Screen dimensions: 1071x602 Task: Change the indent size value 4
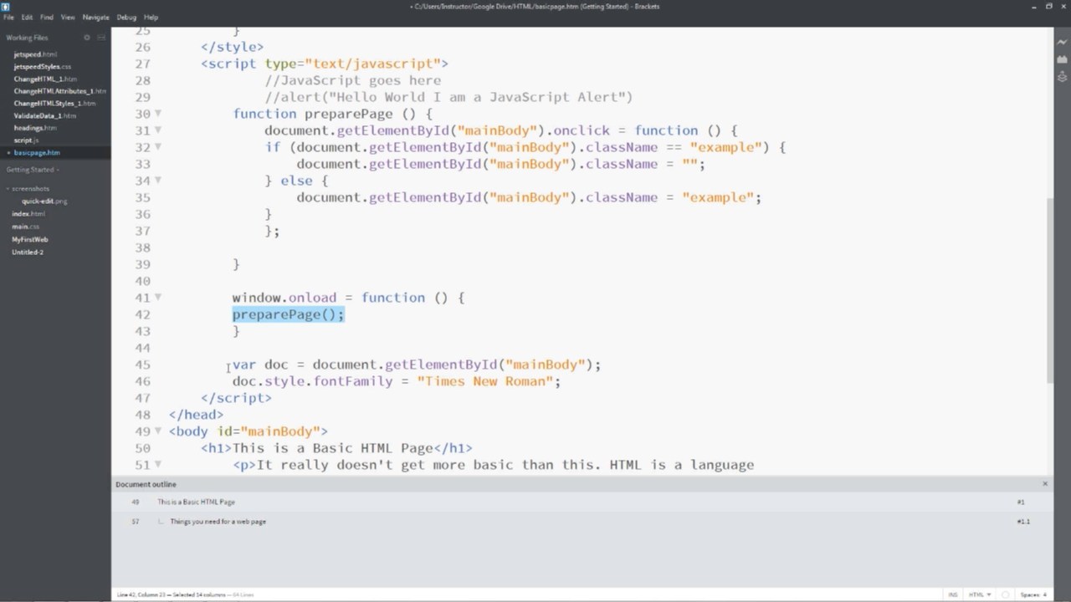pos(1044,594)
